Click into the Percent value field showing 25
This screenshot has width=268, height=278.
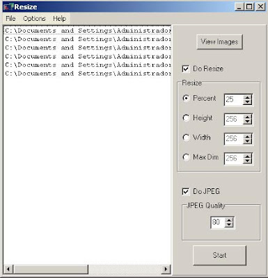tap(234, 99)
